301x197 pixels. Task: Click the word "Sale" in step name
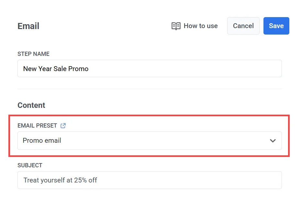click(60, 68)
